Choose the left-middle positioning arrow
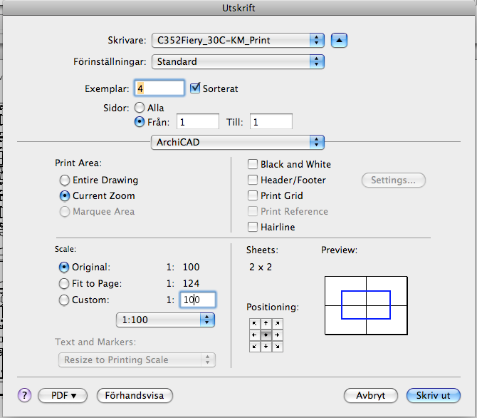Screen dimensions: 477x418 tap(254, 334)
